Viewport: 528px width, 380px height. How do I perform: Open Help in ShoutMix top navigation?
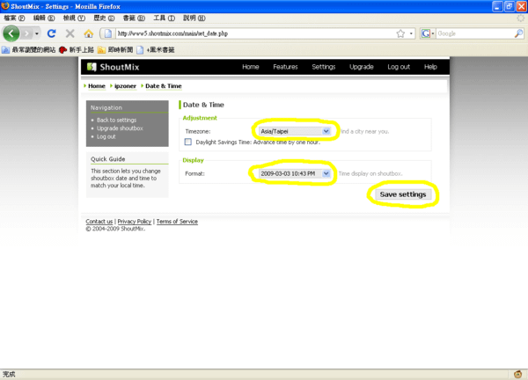(x=430, y=67)
